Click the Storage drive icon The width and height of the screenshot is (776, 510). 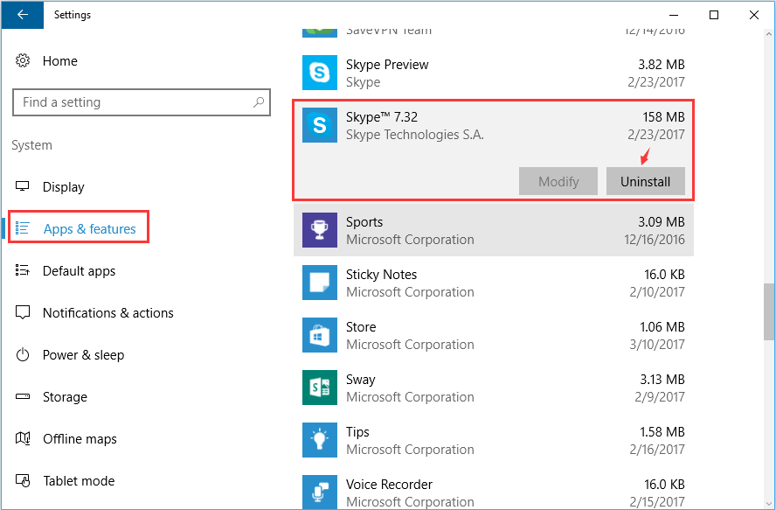[x=23, y=396]
